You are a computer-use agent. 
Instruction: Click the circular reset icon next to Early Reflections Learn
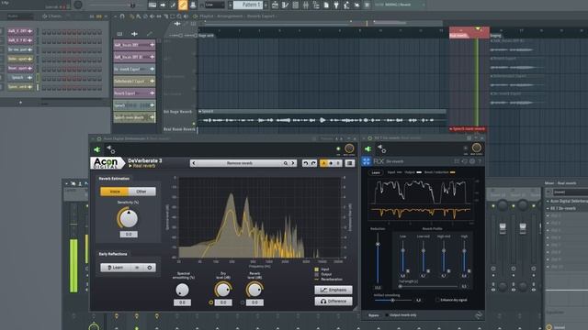pyautogui.click(x=150, y=268)
